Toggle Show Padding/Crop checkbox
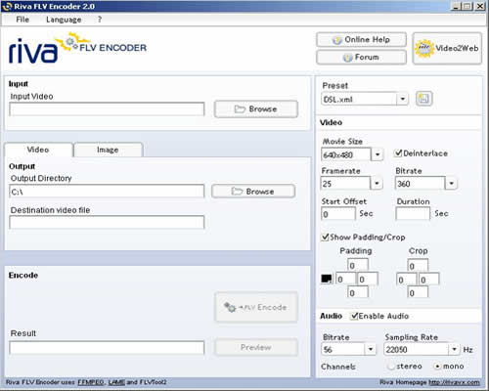Screen dimensions: 489x391 (x=325, y=237)
